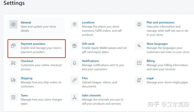
Task: Go to the Shipping settings link
Action: click(x=27, y=78)
